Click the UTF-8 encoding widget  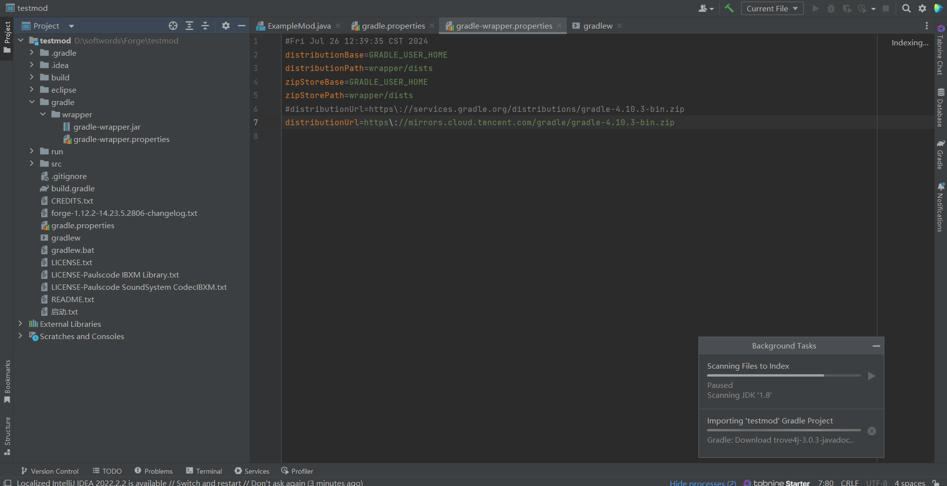pyautogui.click(x=876, y=483)
